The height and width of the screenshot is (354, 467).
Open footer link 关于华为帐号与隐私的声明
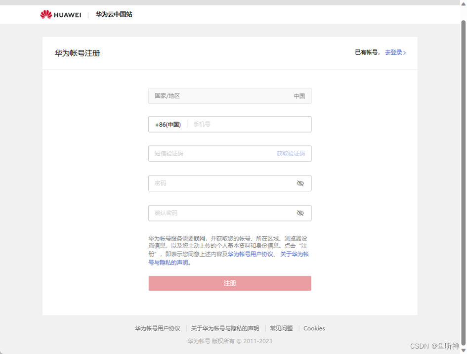pyautogui.click(x=225, y=328)
